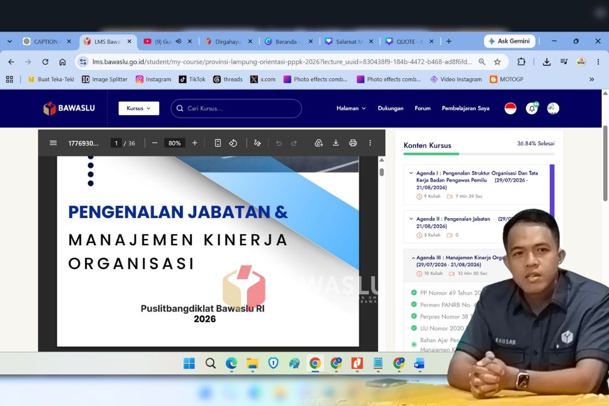609x406 pixels.
Task: Rotate the PDF counterclockwise
Action: click(x=233, y=143)
